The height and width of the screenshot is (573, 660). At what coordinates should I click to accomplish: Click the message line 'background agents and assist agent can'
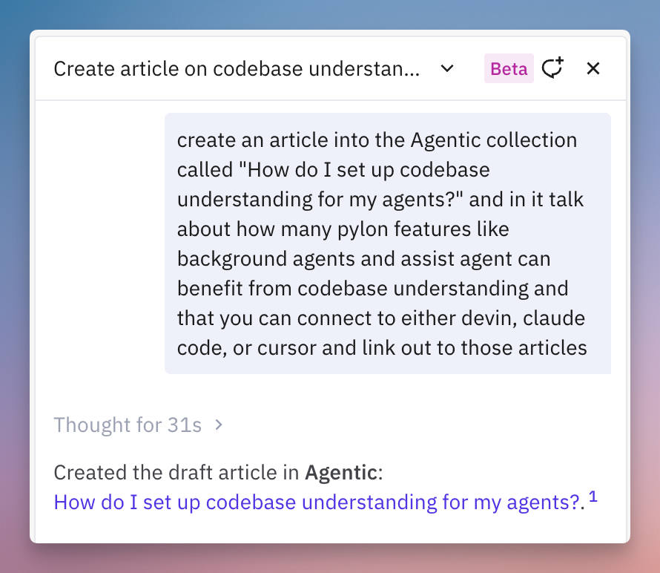coord(363,259)
